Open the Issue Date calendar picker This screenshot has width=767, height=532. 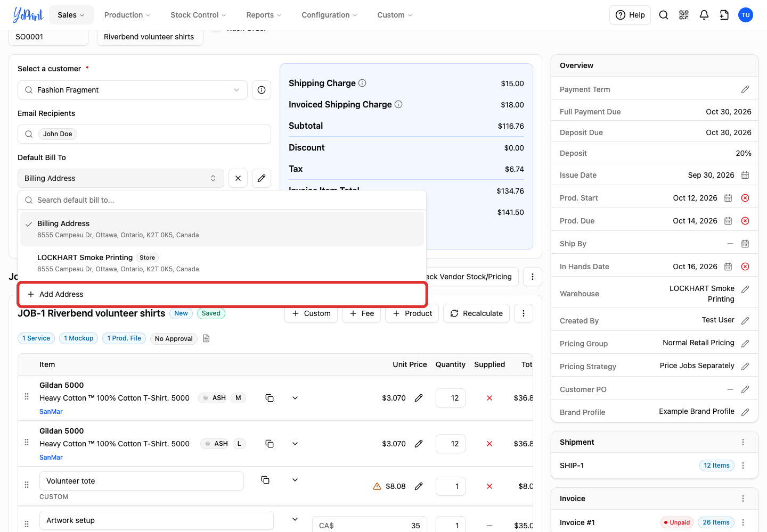point(745,175)
